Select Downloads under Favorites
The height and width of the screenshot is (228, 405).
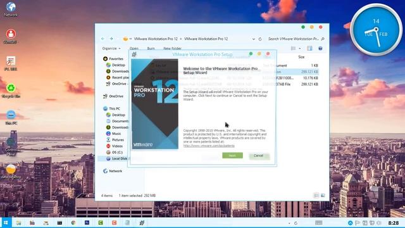tap(118, 71)
